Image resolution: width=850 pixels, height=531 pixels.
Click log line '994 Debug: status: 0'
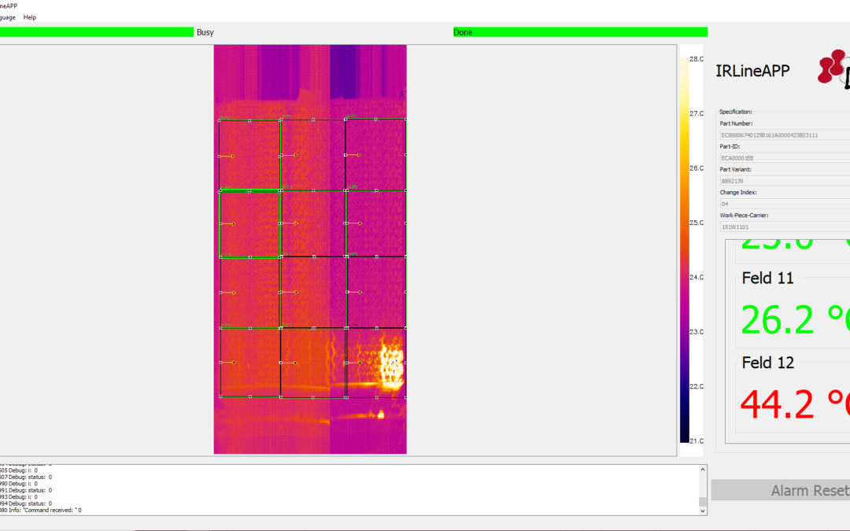coord(26,503)
